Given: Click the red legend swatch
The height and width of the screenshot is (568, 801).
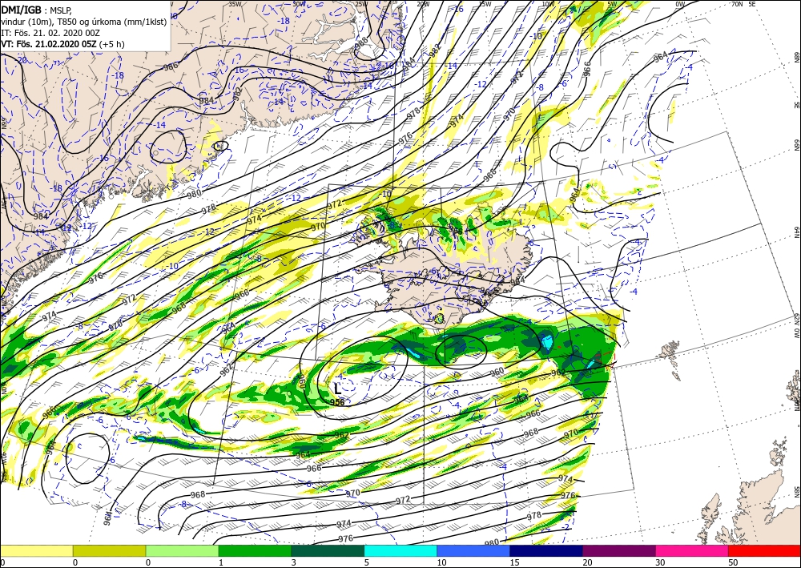Looking at the screenshot, I should coord(765,550).
